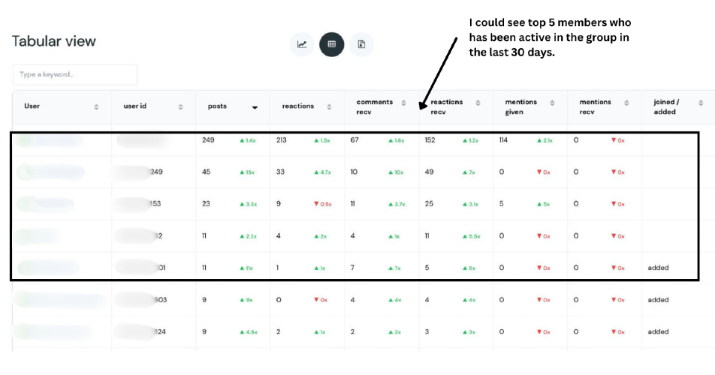This screenshot has width=715, height=375.
Task: Open the first blurred user name
Action: 50,141
